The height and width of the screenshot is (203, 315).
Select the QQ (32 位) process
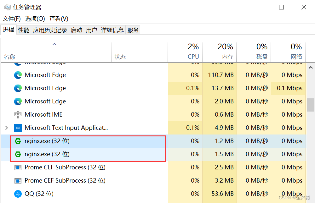153,194
